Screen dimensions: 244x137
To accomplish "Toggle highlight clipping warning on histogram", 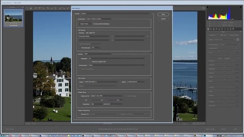I will [x=241, y=7].
